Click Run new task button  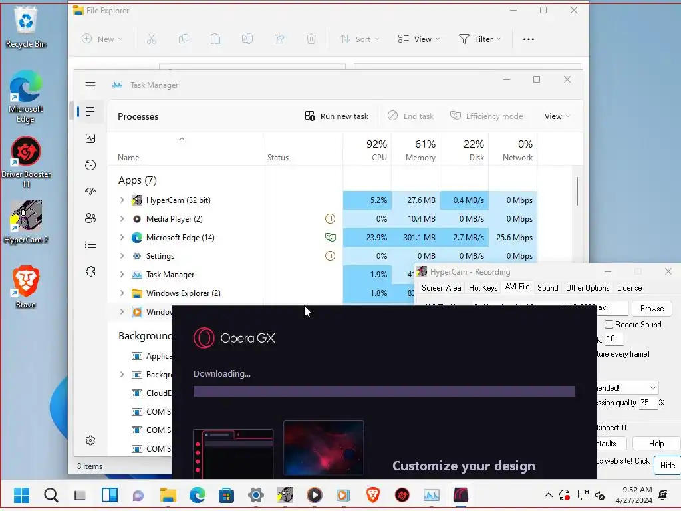337,116
